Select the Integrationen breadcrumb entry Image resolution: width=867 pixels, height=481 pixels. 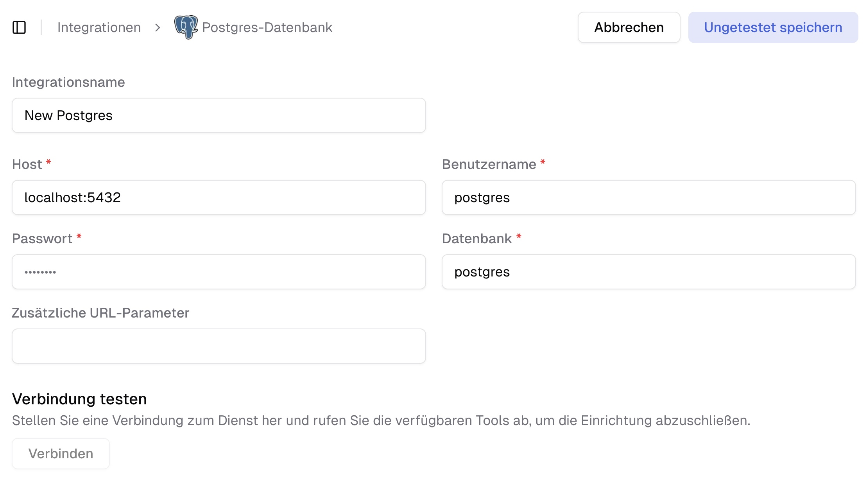point(99,27)
